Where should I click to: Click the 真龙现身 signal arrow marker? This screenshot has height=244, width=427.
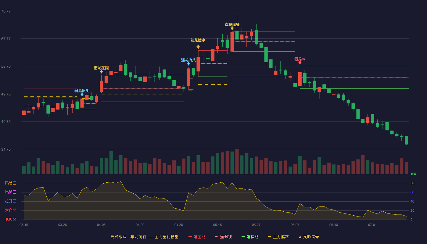(x=232, y=29)
